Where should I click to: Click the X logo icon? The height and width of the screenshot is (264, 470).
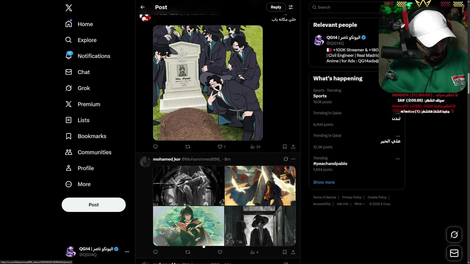click(69, 8)
